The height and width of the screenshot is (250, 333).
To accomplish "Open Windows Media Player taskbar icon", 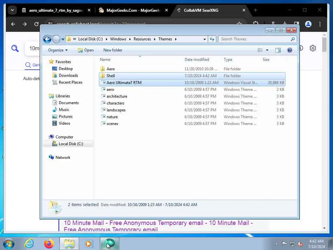I will point(89,244).
